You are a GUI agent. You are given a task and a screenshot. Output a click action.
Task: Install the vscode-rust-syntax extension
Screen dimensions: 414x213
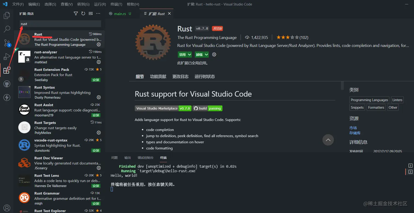[96, 151]
